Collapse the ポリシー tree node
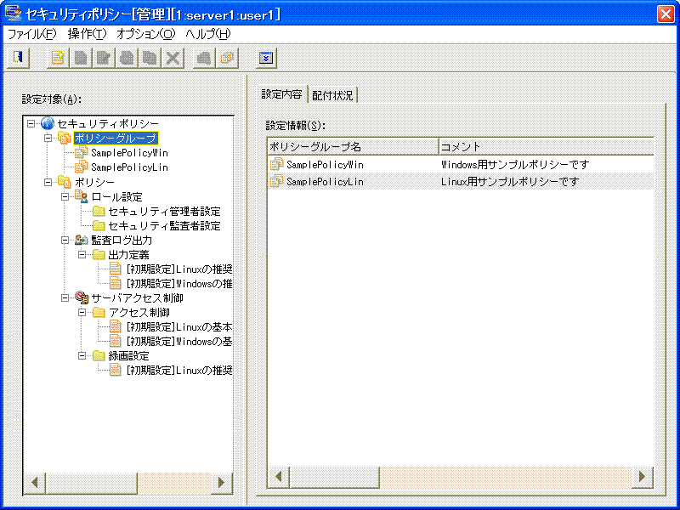The image size is (680, 510). 48,182
